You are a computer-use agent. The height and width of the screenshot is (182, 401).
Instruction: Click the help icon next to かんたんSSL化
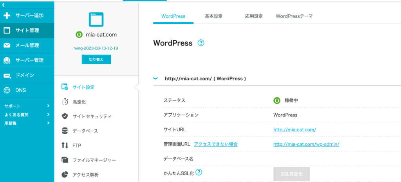click(x=199, y=172)
